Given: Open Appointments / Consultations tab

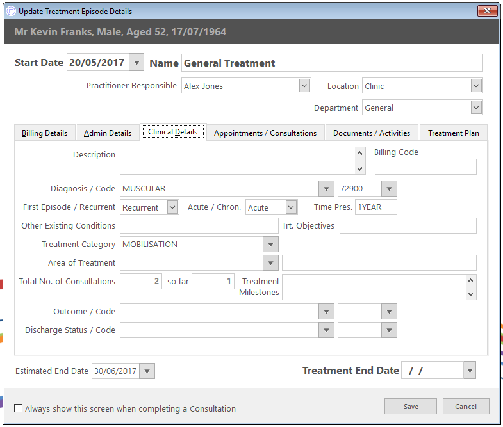Looking at the screenshot, I should 265,133.
